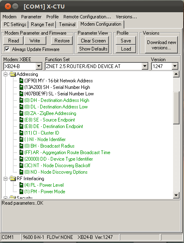Switch to the Terminal tab
The height and width of the screenshot is (243, 184).
67,24
